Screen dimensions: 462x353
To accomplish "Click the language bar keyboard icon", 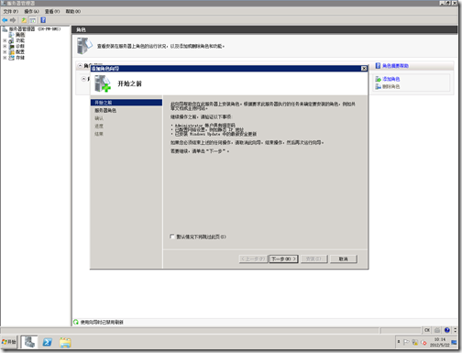I will click(x=437, y=330).
